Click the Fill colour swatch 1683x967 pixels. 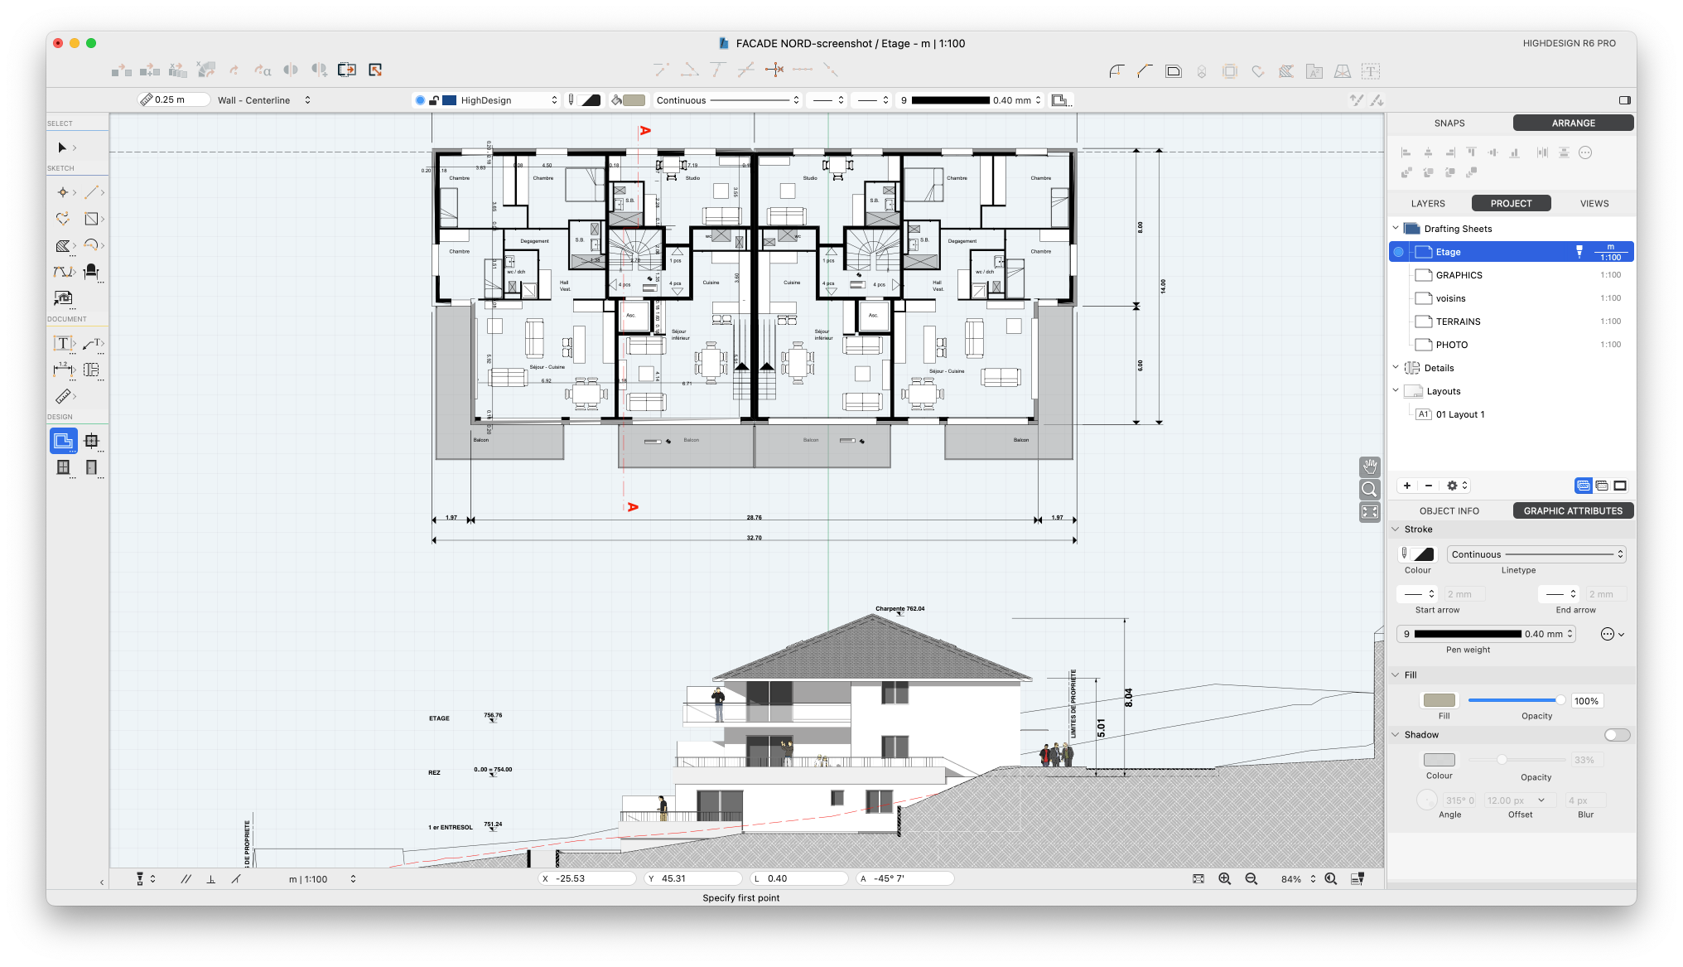coord(1439,701)
